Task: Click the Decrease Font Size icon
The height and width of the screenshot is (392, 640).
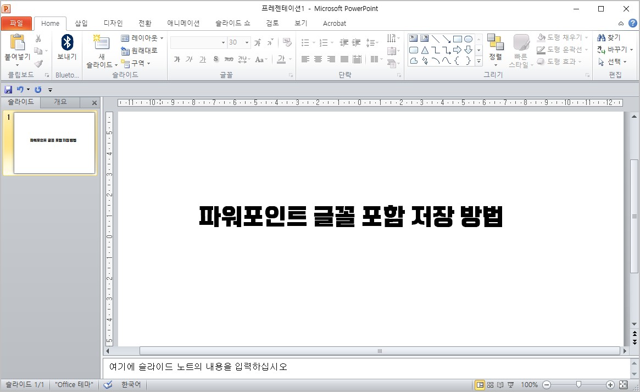Action: pyautogui.click(x=270, y=42)
